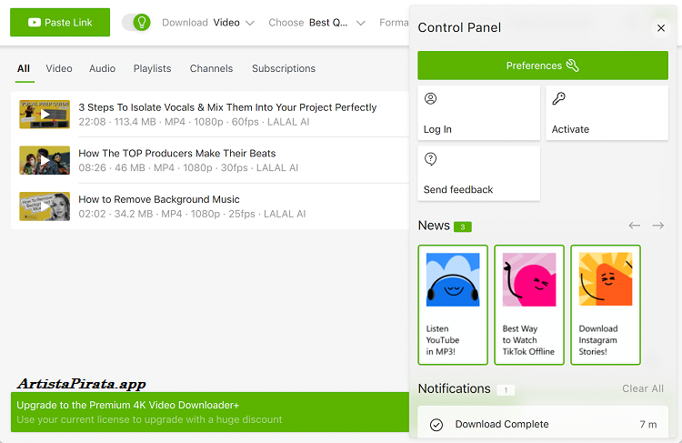Go to previous news with left arrow

pyautogui.click(x=635, y=226)
